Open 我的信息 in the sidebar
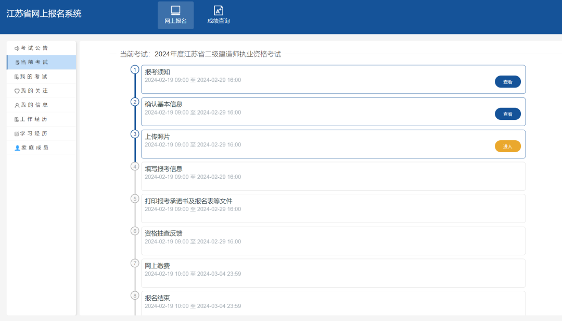Viewport: 562px width, 321px height. tap(41, 105)
